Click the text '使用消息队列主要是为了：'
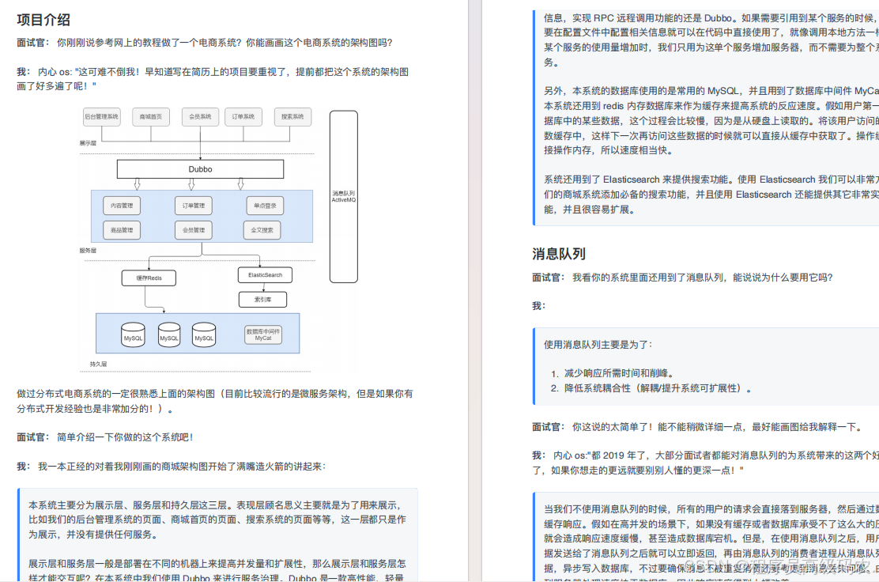The width and height of the screenshot is (879, 582). (x=598, y=345)
